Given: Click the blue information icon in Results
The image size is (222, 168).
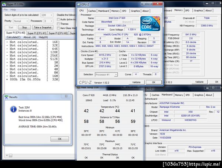Looking at the screenshot, I should [13, 109].
